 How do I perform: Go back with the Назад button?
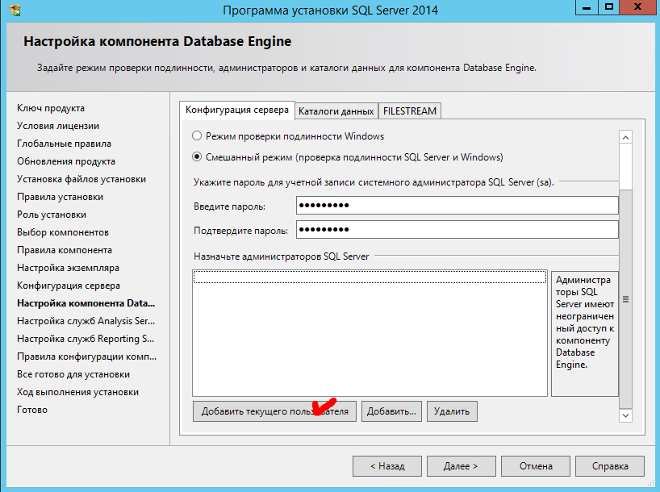(x=387, y=465)
